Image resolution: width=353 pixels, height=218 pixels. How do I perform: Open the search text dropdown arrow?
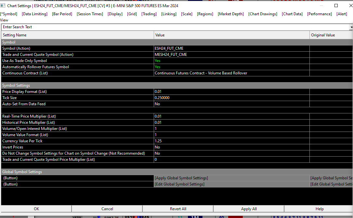click(351, 27)
